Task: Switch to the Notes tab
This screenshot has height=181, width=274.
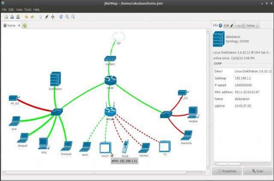Action: [250, 25]
